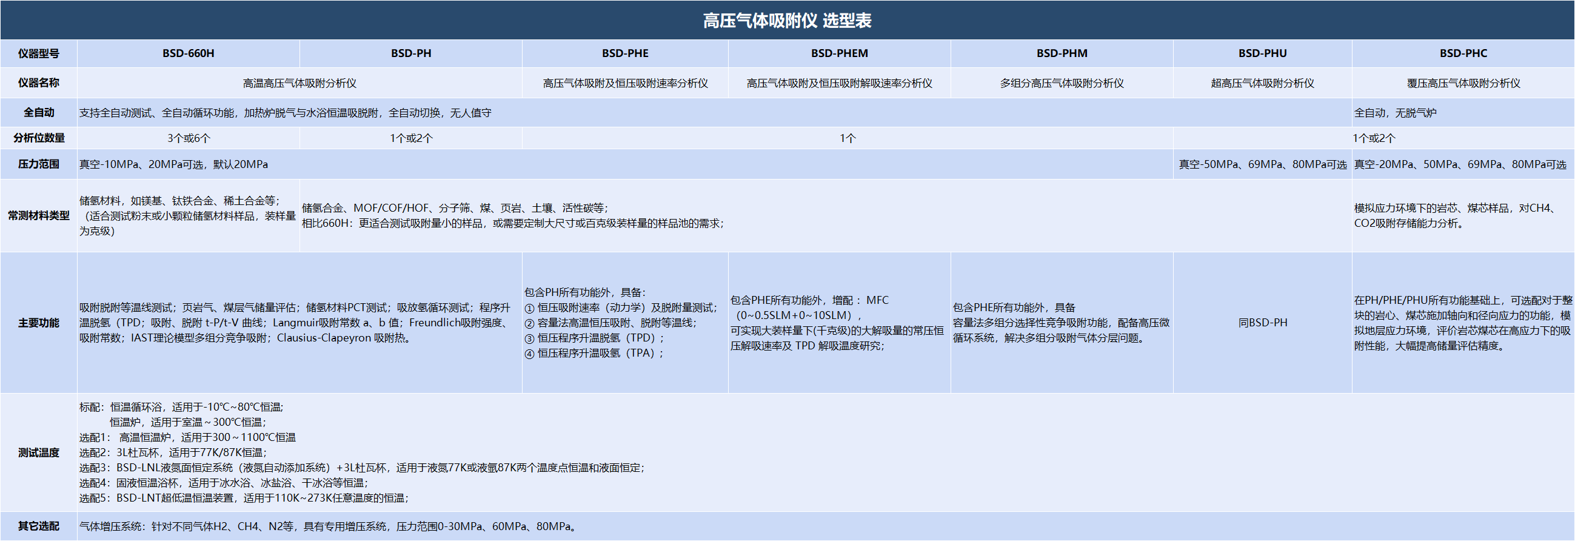Click the 真空-50MPa、69MPa、80MPa可选 cell
This screenshot has height=541, width=1575.
[x=1263, y=164]
